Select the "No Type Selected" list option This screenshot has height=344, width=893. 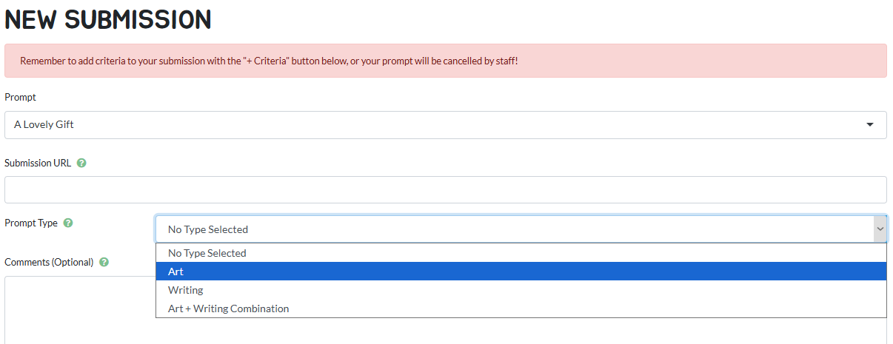click(x=207, y=253)
